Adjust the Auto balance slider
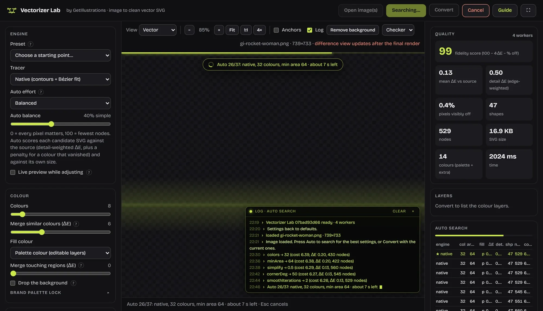The image size is (543, 311). click(x=61, y=124)
